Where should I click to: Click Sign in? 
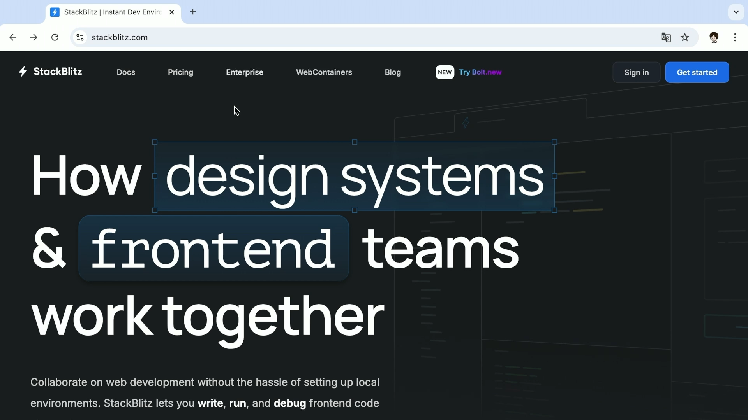636,72
